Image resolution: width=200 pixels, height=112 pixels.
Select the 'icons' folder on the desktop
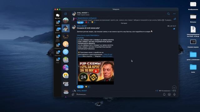click(193, 68)
